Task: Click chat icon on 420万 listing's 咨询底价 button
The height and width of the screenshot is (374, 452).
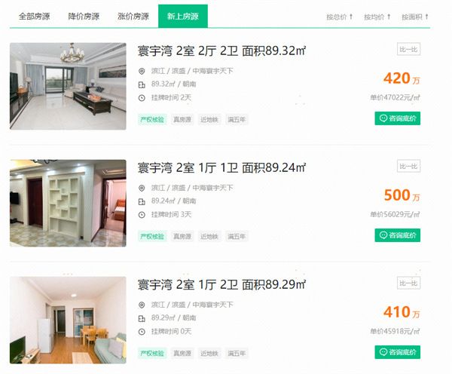Action: tap(383, 118)
